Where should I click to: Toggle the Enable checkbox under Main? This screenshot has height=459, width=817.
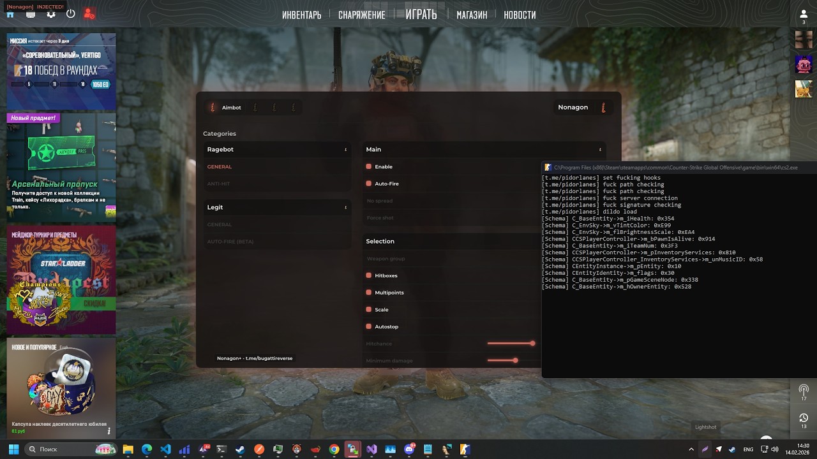(369, 166)
